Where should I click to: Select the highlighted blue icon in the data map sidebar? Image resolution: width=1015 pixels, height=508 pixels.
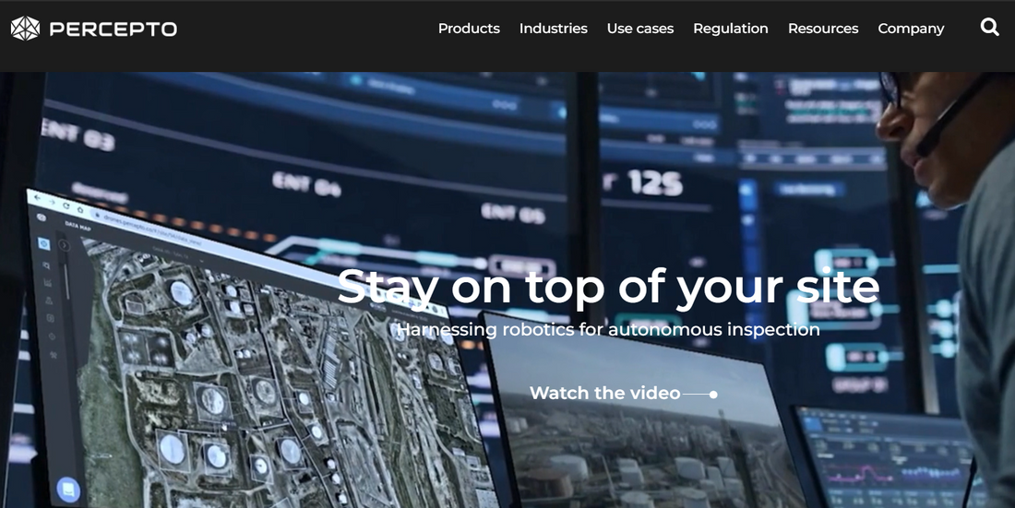[x=43, y=243]
